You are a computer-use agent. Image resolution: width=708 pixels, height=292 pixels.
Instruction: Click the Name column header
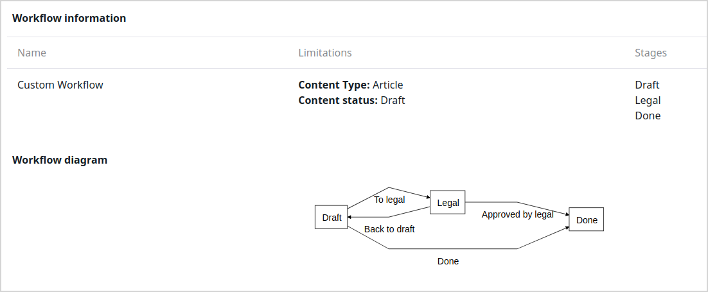[x=31, y=53]
